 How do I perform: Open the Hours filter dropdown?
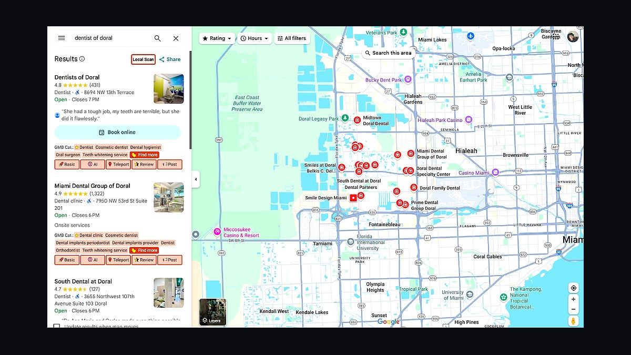(x=254, y=38)
